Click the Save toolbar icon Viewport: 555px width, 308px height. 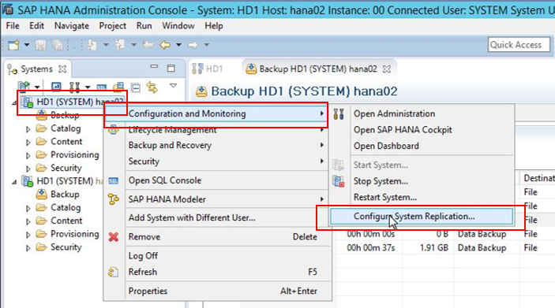41,45
